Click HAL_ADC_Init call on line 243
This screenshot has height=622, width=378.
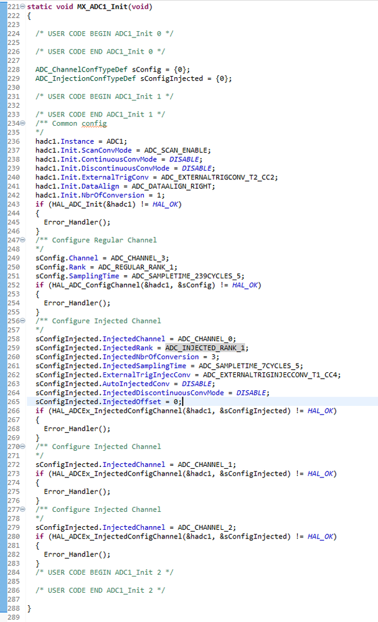[75, 204]
